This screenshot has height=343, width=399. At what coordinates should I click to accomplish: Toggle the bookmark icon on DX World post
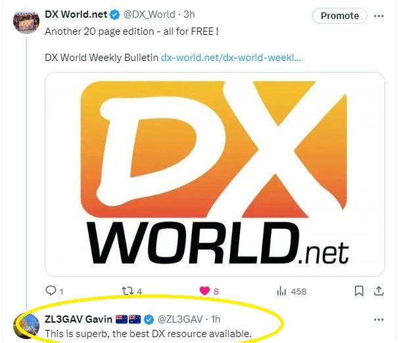[x=359, y=291]
